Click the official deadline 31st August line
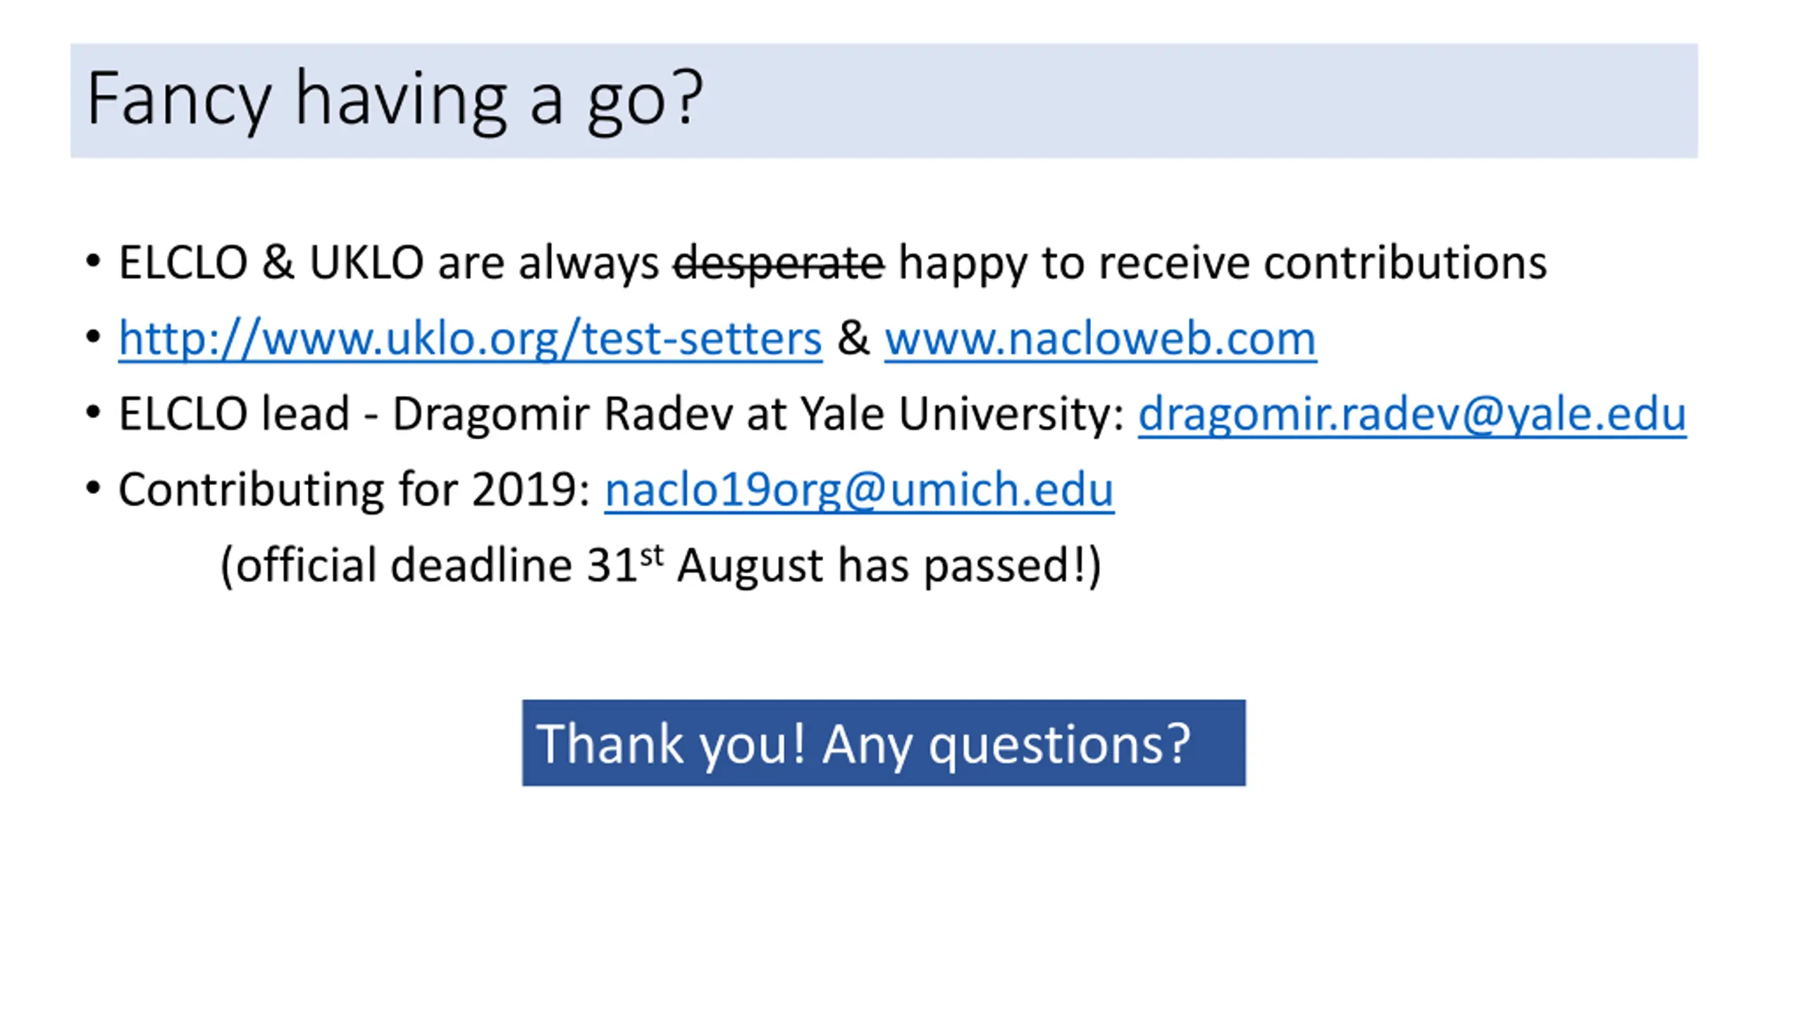Viewport: 1804px width, 1015px height. [661, 565]
